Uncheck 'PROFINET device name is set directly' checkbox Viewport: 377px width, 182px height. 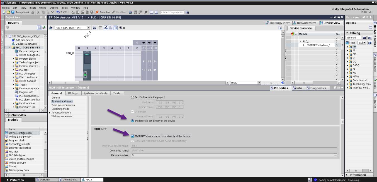click(x=132, y=136)
